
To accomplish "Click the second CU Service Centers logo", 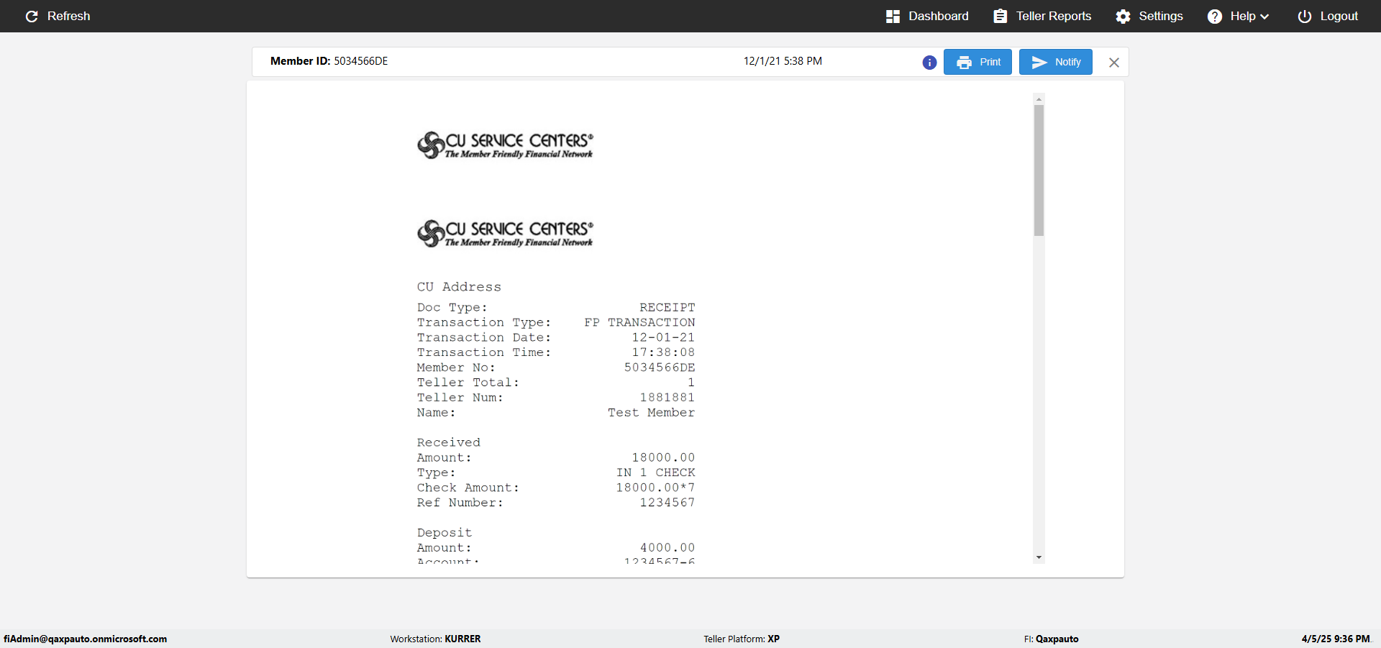I will coord(505,234).
